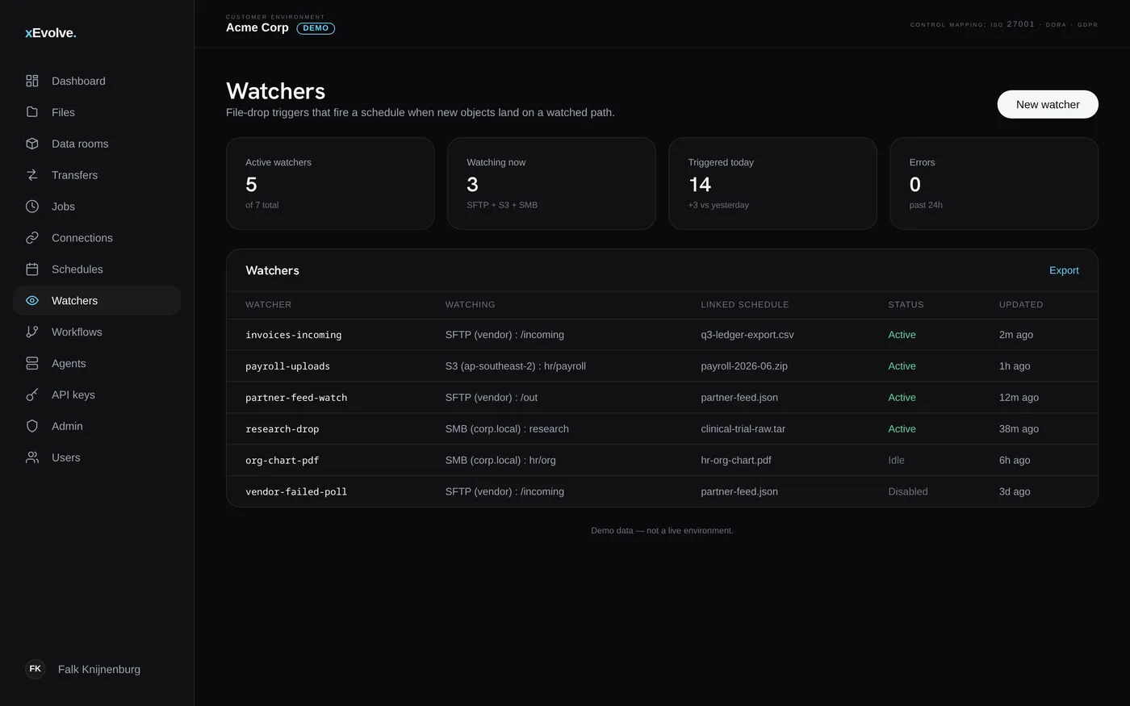Click the Workflows branch icon

point(32,332)
